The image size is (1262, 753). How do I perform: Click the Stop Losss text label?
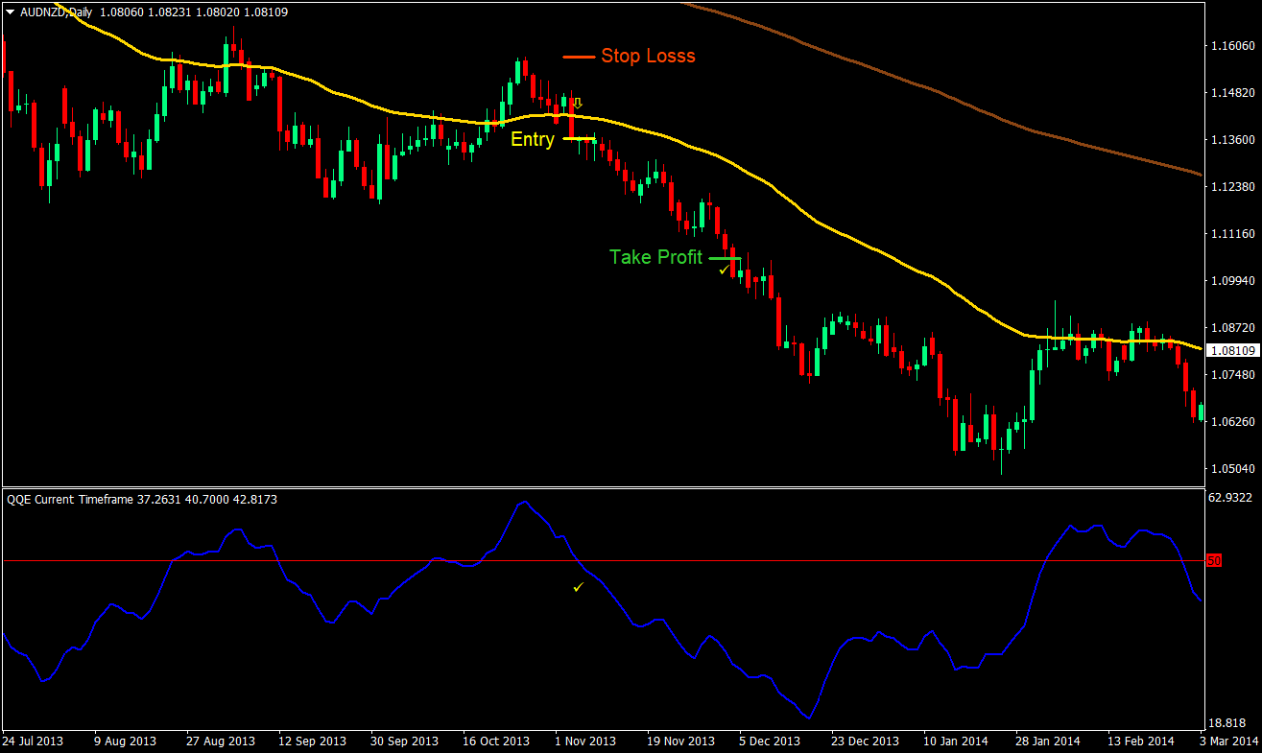(648, 57)
